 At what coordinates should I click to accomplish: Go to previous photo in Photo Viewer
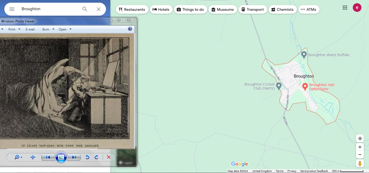(x=48, y=157)
